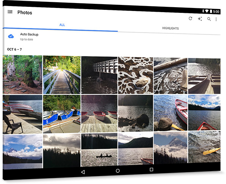Open search with the magnifier icon

pos(209,19)
